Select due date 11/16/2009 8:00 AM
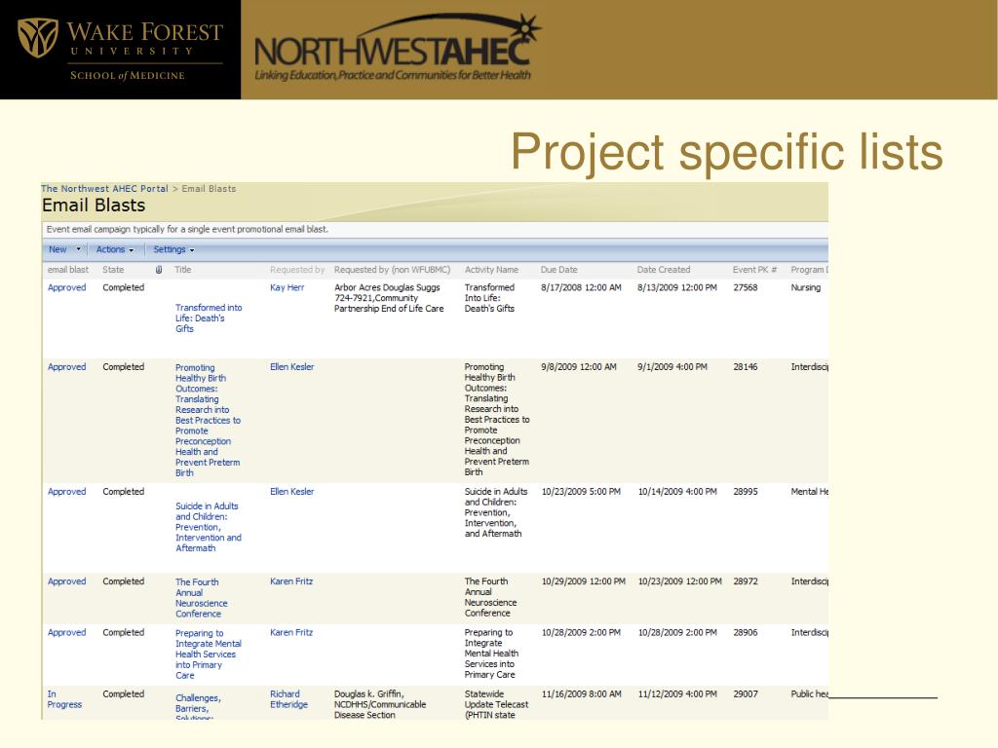 [x=581, y=693]
